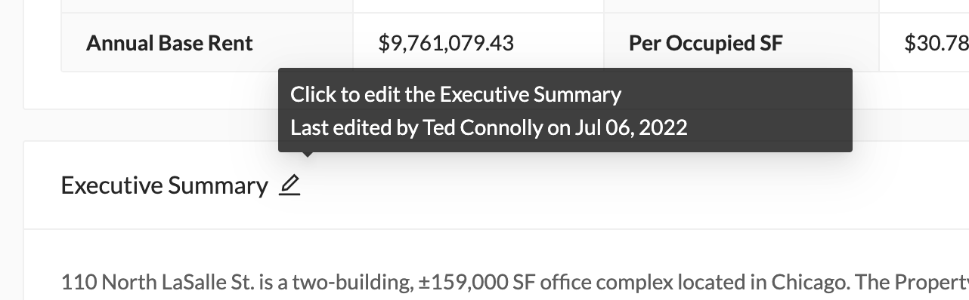
Task: Click the empty cell above Annual Base Rent
Action: 207,7
